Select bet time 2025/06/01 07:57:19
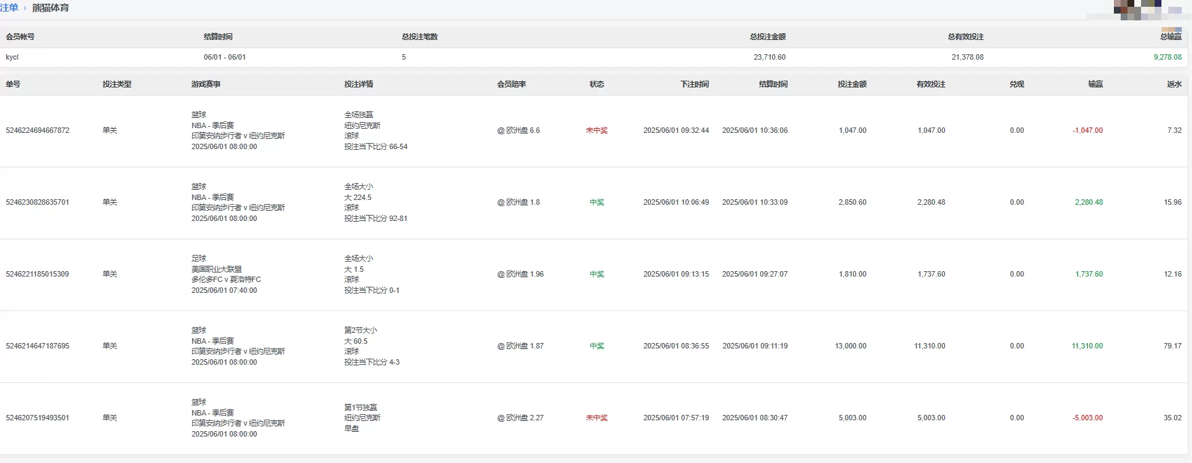Screen dimensions: 1192x463 click(676, 418)
